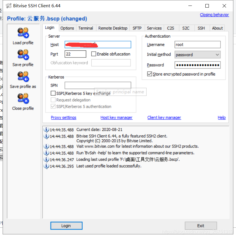Go to the Services tab
Screen dimensions: 236x237
pos(154,28)
